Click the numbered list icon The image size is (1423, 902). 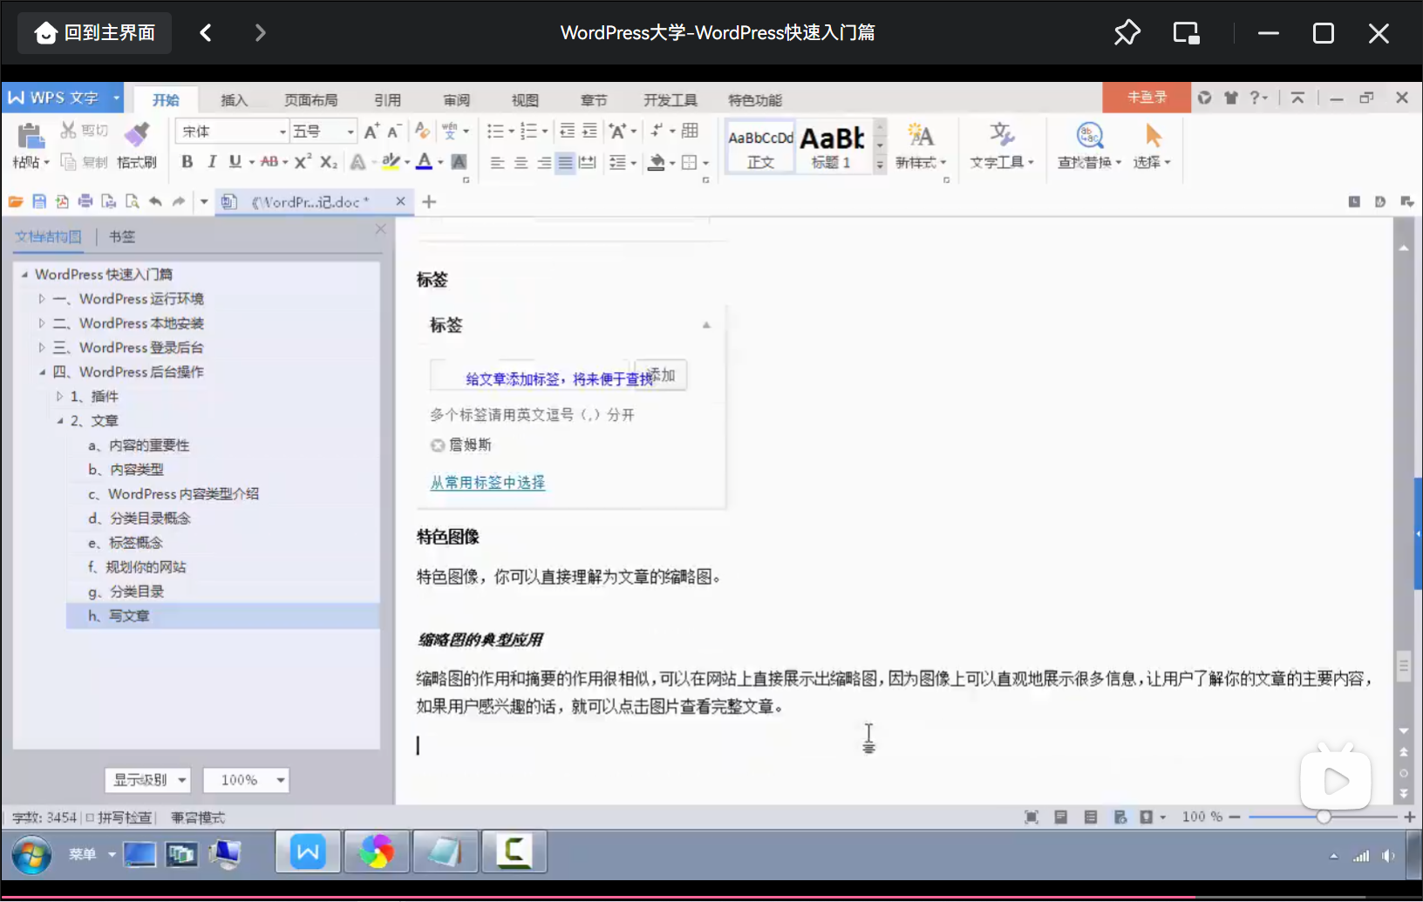(528, 132)
